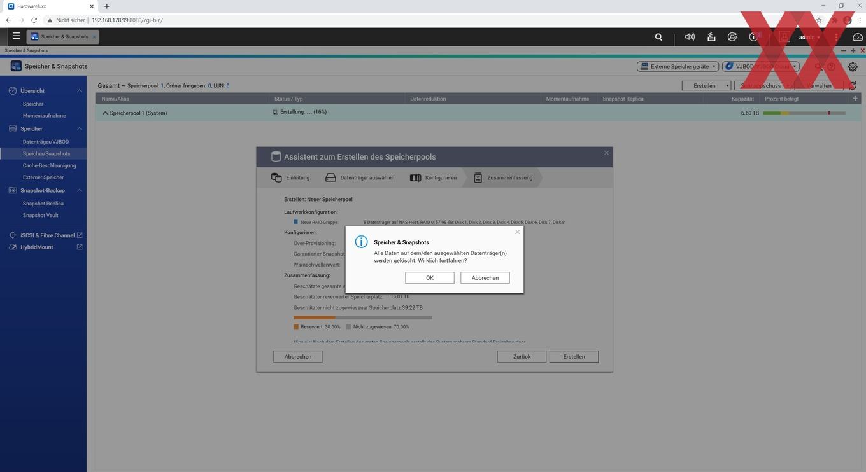The image size is (866, 472).
Task: Click the Speicher & Snapshots app logo icon
Action: [x=16, y=66]
